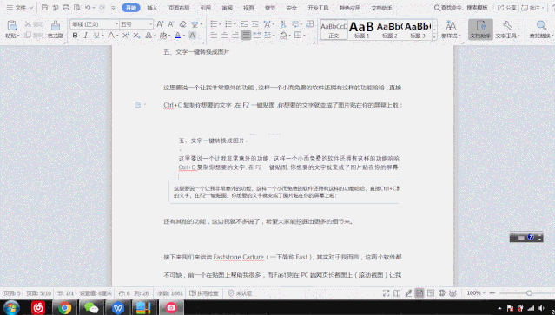Toggle italic formatting

coord(85,36)
